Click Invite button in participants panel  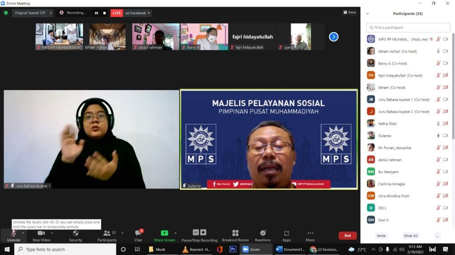[381, 235]
